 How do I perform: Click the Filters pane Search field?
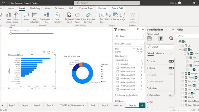128,36
